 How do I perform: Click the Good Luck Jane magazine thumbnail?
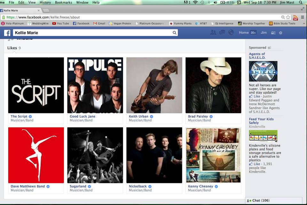95,85
